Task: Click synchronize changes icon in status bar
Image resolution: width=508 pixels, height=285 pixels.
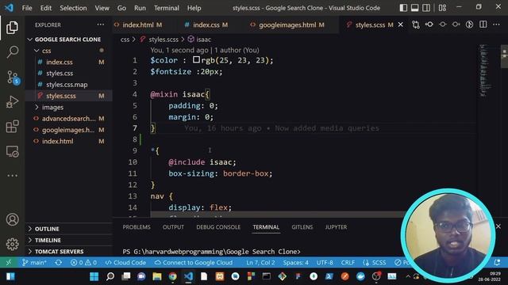Action: (58, 262)
